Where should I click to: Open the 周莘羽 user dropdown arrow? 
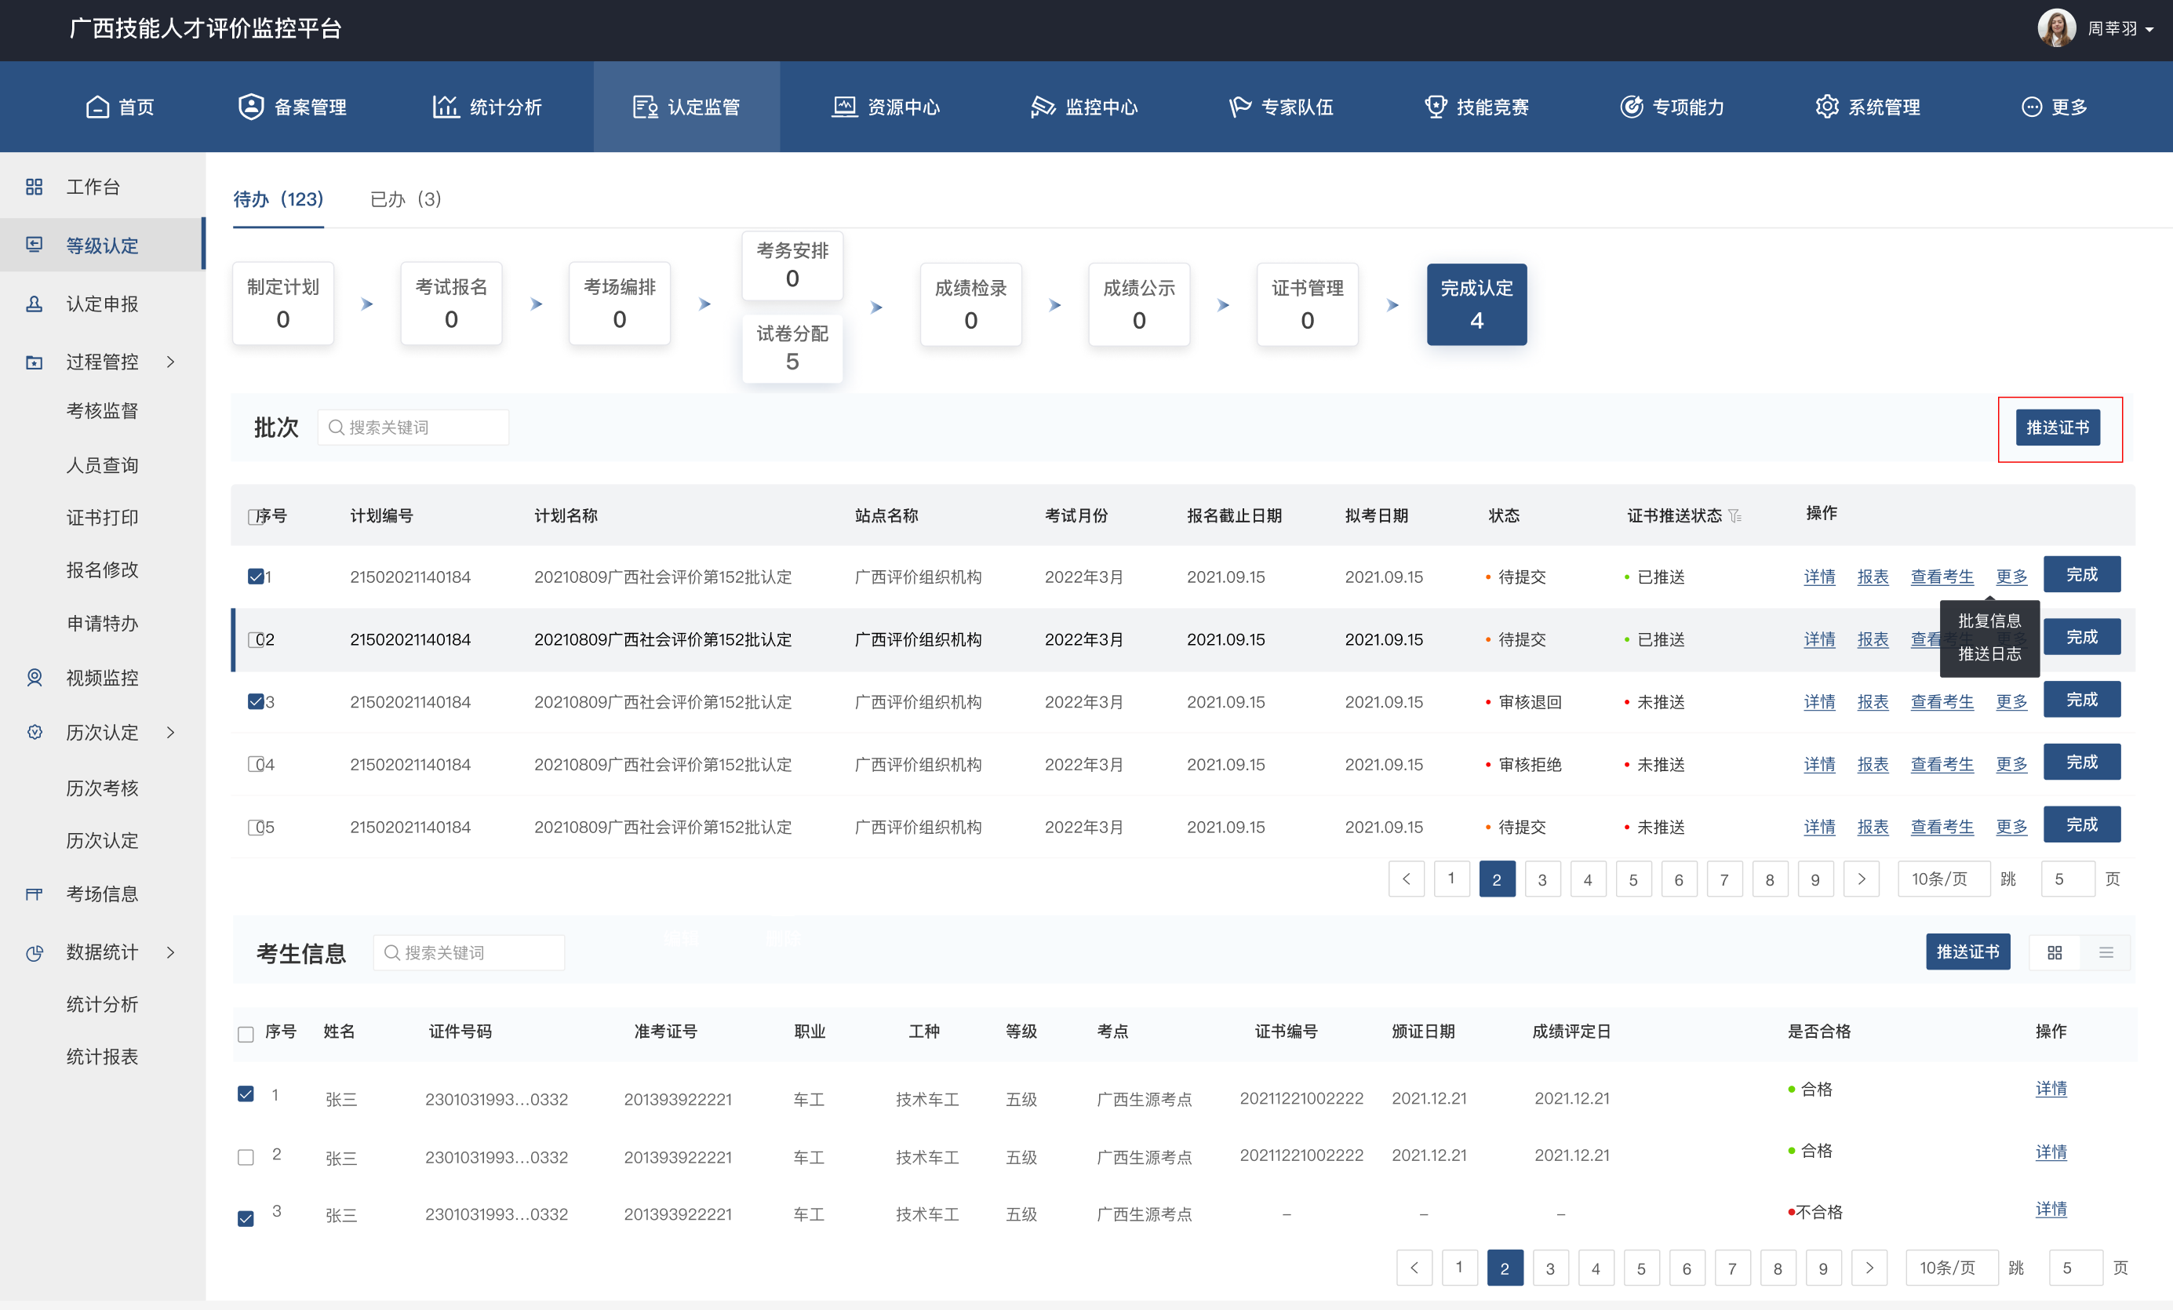(x=2149, y=30)
